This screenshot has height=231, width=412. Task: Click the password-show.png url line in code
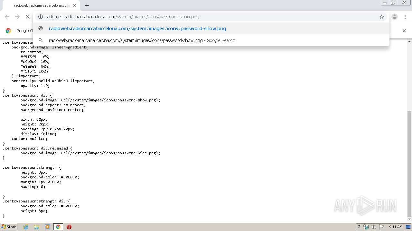90,100
